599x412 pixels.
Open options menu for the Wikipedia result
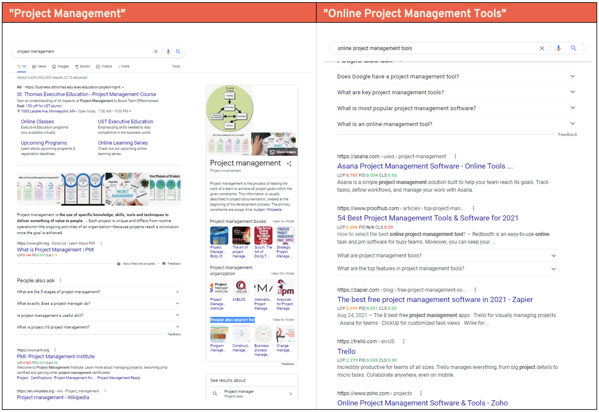coord(105,391)
